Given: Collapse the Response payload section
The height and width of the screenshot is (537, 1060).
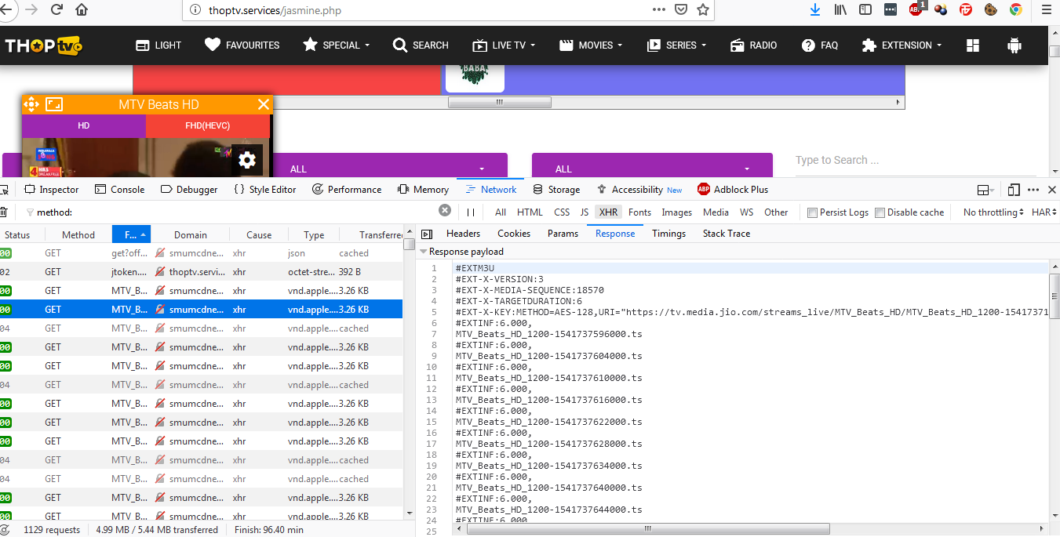Looking at the screenshot, I should tap(424, 252).
